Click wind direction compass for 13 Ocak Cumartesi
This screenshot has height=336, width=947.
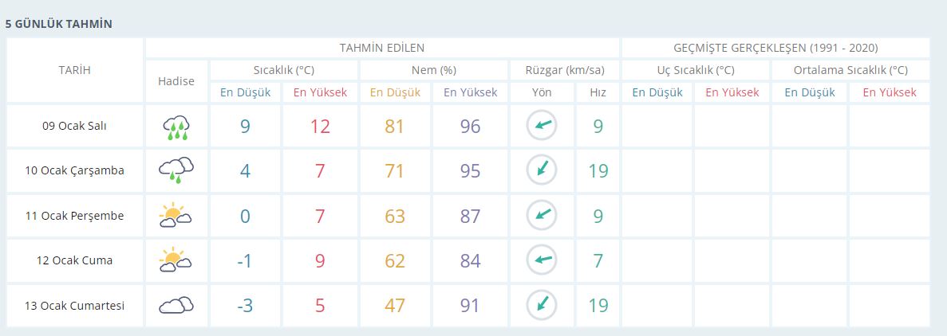542,305
